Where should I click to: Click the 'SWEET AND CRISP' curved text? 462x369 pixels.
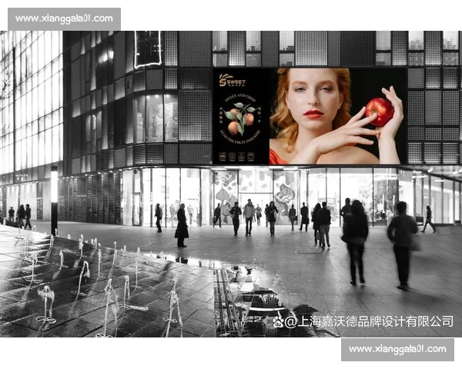[x=240, y=95]
